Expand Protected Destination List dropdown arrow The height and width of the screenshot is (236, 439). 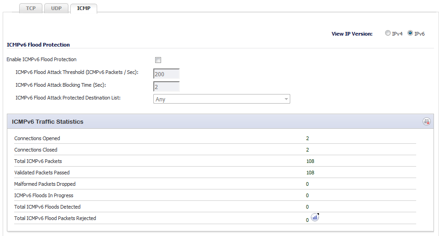(286, 99)
